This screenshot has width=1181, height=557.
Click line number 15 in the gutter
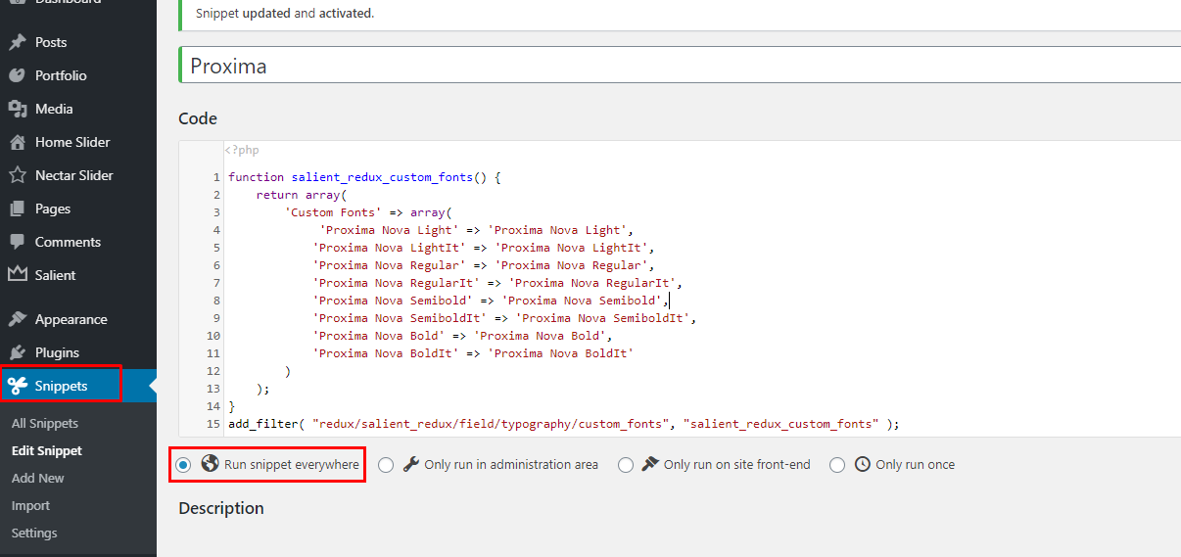click(x=213, y=424)
